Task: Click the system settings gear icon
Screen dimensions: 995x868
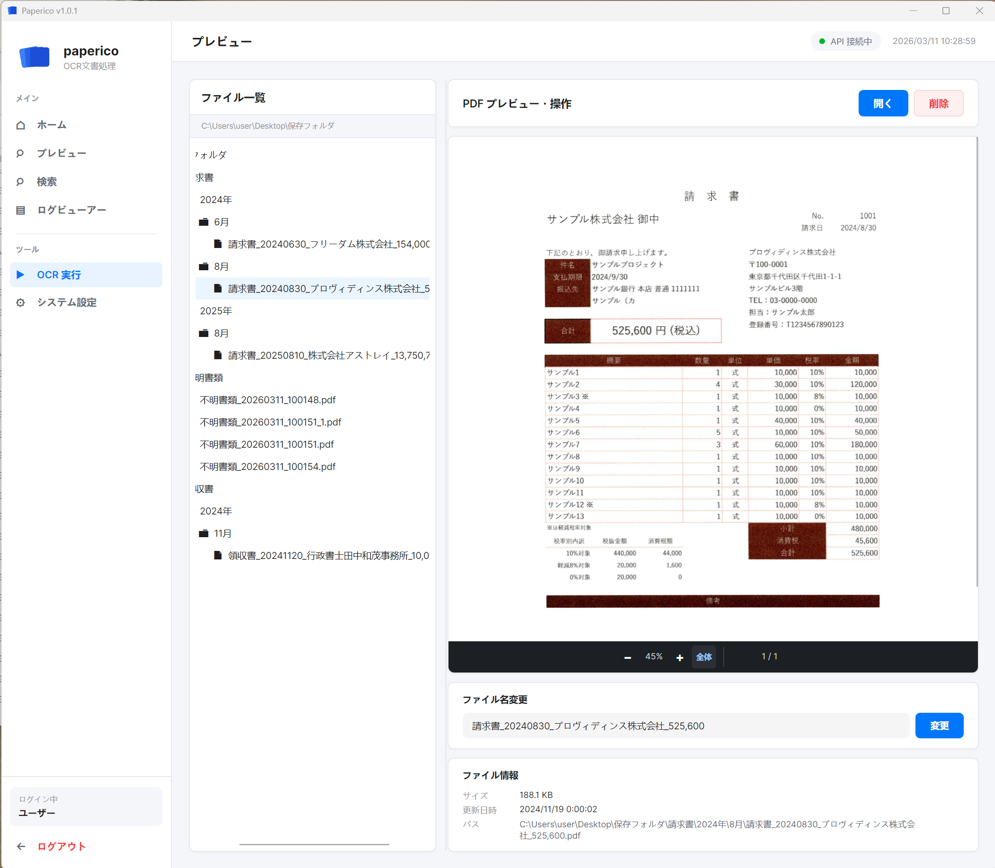Action: pyautogui.click(x=20, y=303)
